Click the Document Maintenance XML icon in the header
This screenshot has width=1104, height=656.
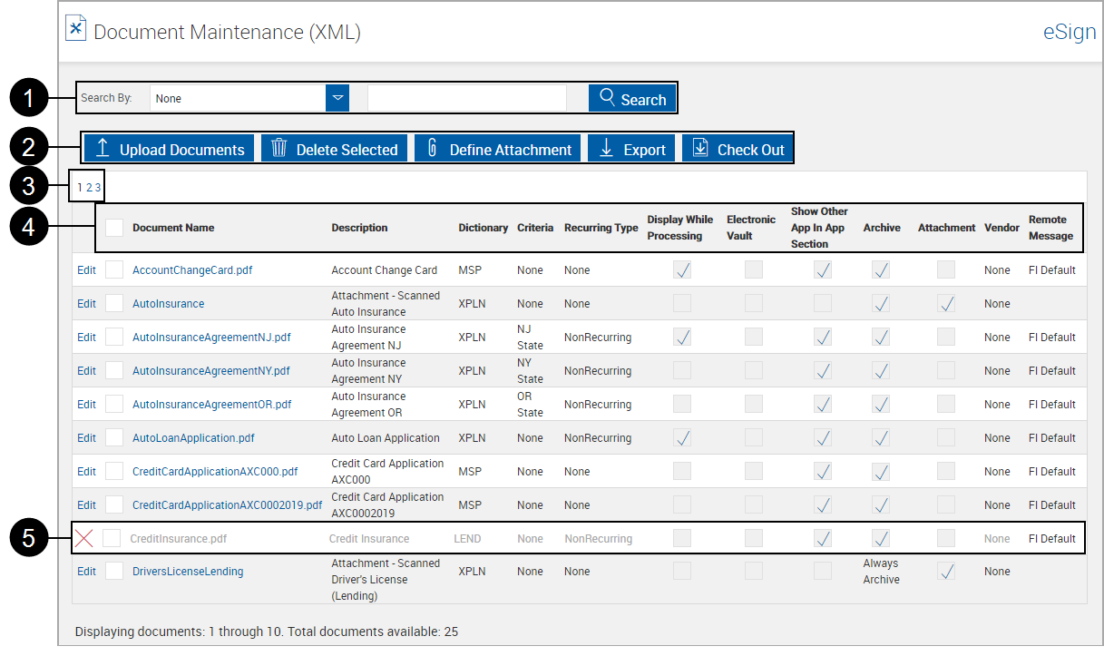pyautogui.click(x=76, y=27)
